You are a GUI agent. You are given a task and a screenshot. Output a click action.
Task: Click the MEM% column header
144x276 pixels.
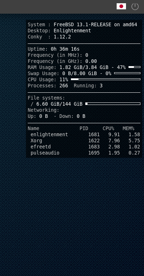click(129, 129)
